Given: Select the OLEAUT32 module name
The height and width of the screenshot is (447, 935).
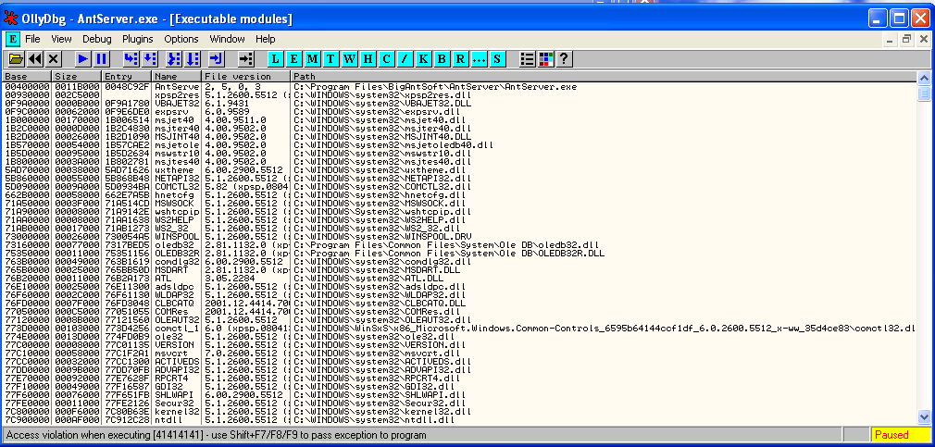Looking at the screenshot, I should pos(177,320).
